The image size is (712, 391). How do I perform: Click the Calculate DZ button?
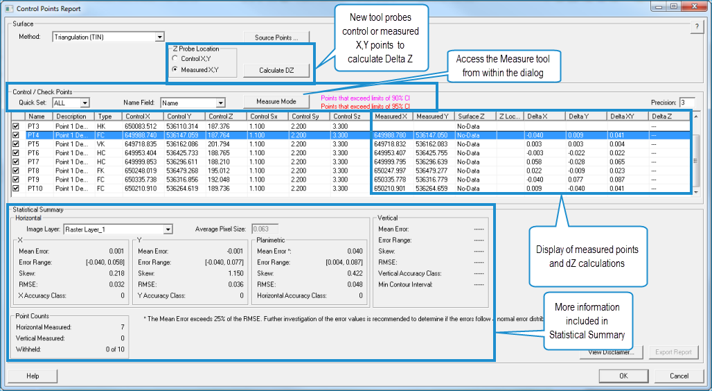[x=276, y=71]
